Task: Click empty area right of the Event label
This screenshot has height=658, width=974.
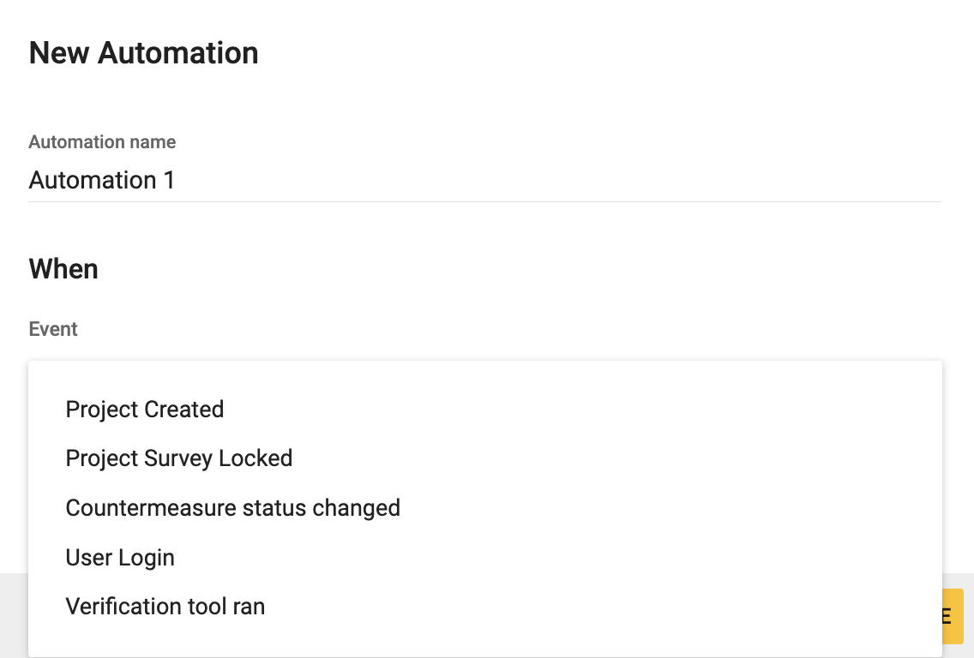Action: (514, 329)
